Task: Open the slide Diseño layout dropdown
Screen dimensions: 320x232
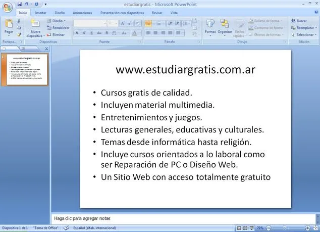Action: [x=56, y=21]
